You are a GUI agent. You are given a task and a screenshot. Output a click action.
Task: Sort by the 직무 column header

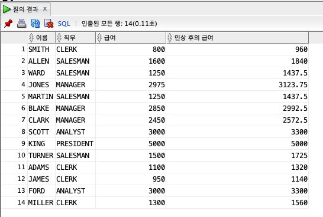pyautogui.click(x=76, y=38)
